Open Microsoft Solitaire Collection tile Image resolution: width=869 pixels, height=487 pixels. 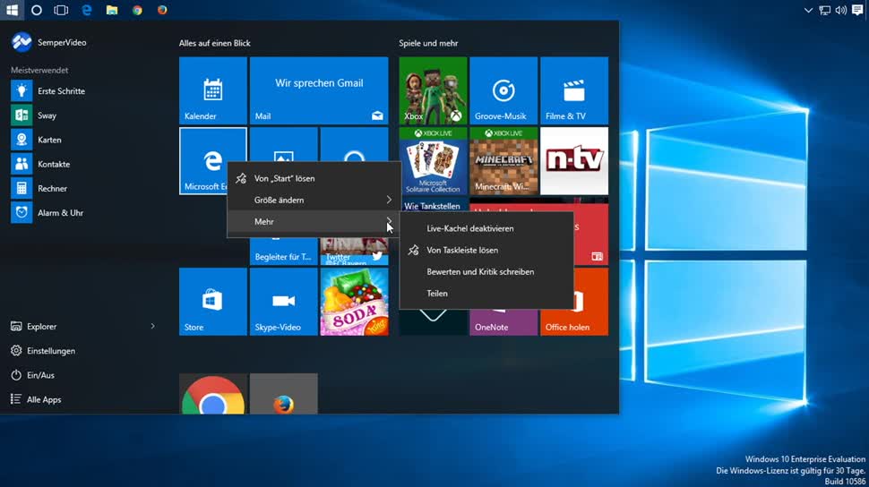click(x=433, y=160)
